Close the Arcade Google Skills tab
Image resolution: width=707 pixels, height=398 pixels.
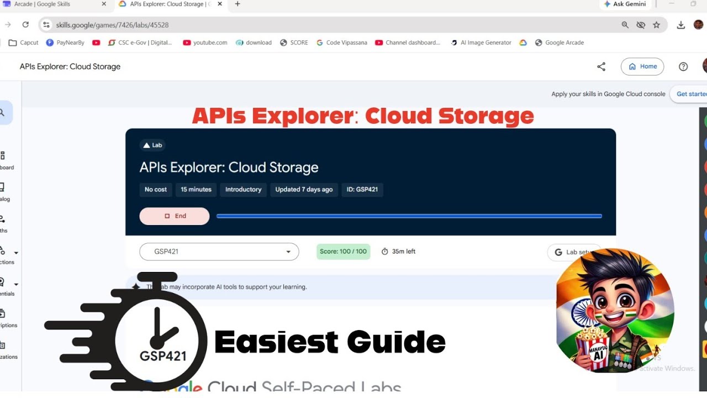(x=105, y=4)
